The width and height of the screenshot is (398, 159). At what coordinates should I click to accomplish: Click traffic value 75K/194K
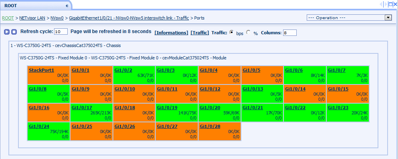(x=59, y=132)
